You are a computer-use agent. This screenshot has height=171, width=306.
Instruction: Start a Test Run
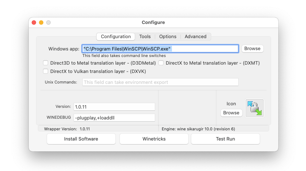225,139
